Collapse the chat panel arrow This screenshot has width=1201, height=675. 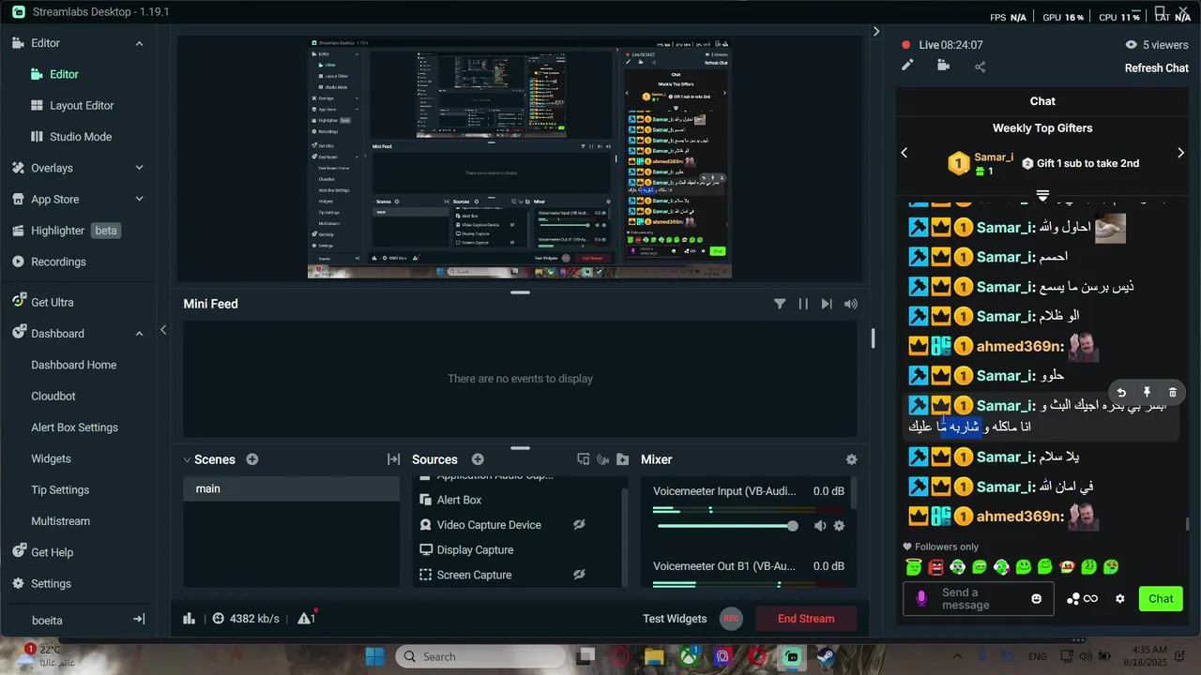point(876,31)
